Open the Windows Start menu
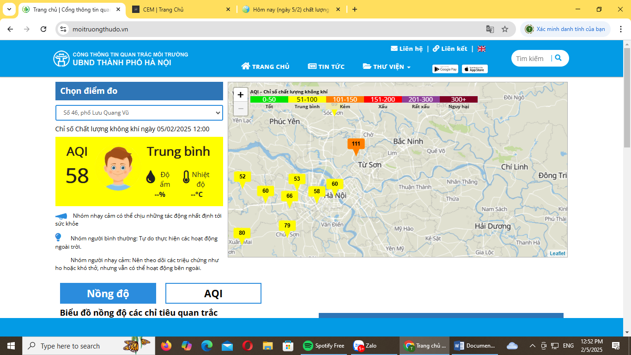Screen dimensions: 631x355 click(11, 346)
